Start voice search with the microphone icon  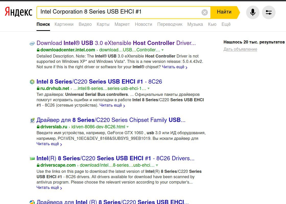tap(253, 13)
